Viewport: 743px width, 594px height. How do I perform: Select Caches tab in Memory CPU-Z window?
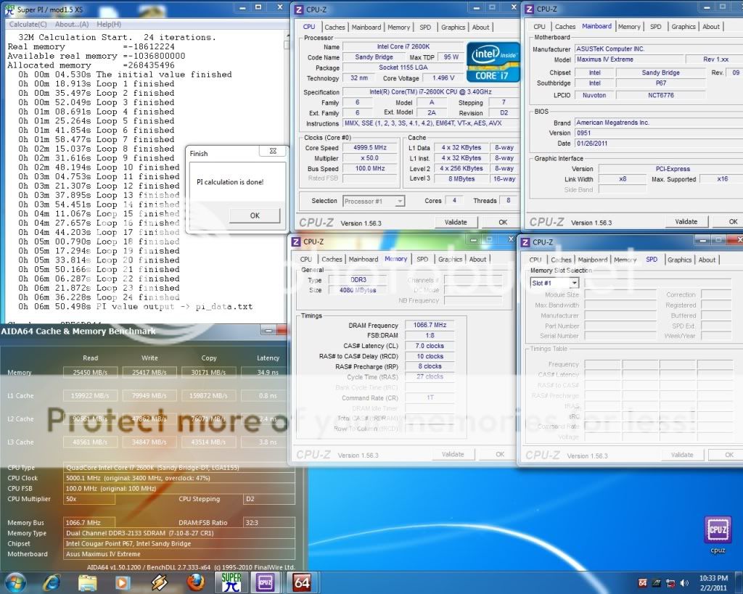click(332, 259)
